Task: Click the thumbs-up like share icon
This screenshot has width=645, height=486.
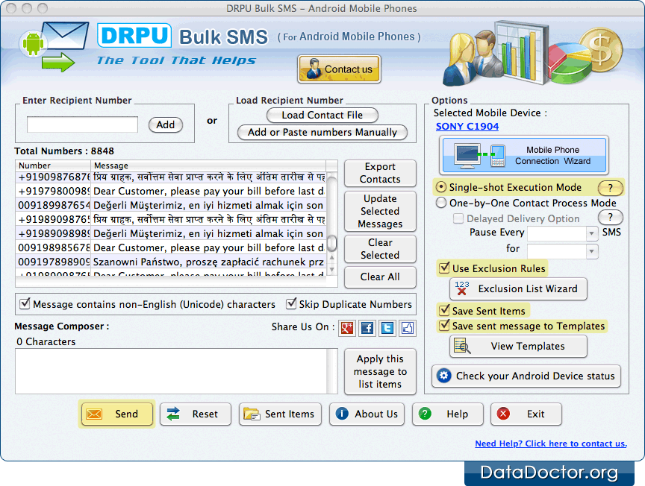Action: pos(408,328)
